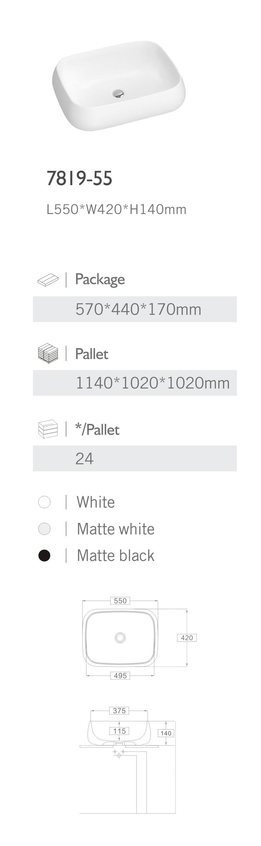Screen dimensions: 261x846
Task: Click the 1140*1020*1020mm pallet size field
Action: point(135,383)
